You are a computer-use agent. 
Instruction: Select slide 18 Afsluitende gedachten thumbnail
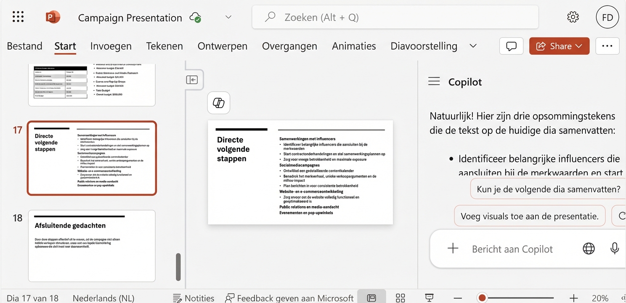pyautogui.click(x=92, y=246)
